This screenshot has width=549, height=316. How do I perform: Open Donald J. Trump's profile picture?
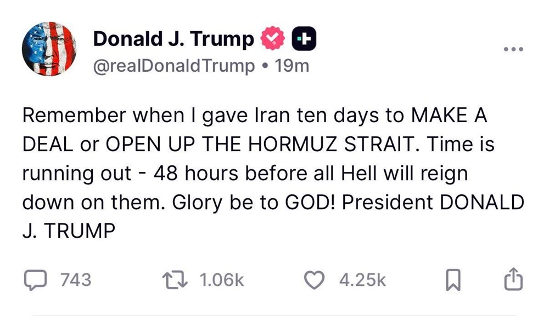[49, 48]
